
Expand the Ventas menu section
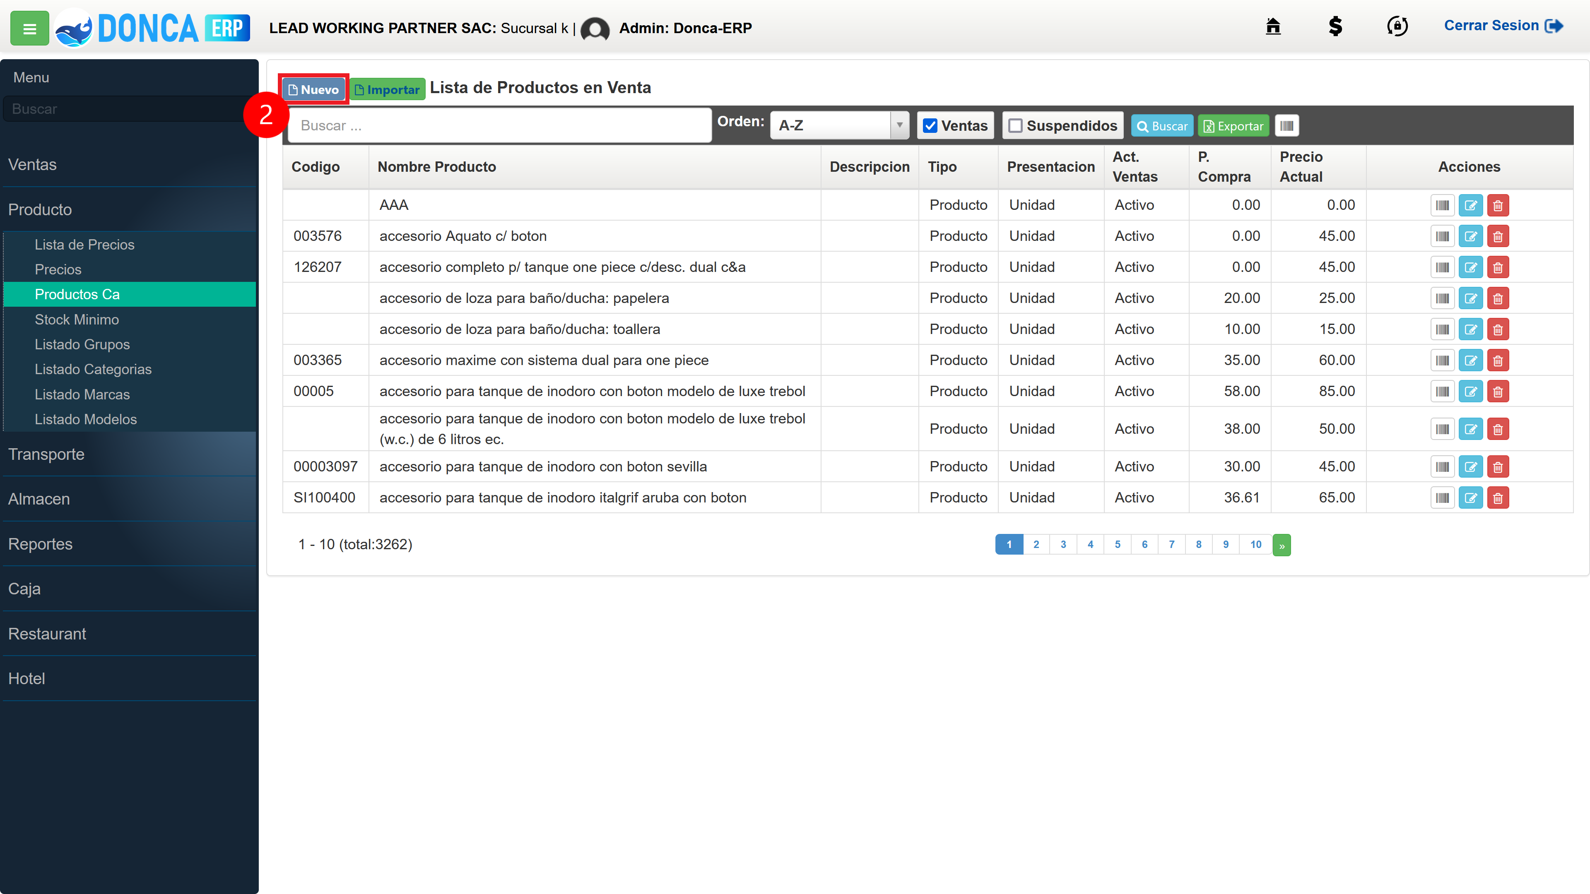pyautogui.click(x=130, y=165)
